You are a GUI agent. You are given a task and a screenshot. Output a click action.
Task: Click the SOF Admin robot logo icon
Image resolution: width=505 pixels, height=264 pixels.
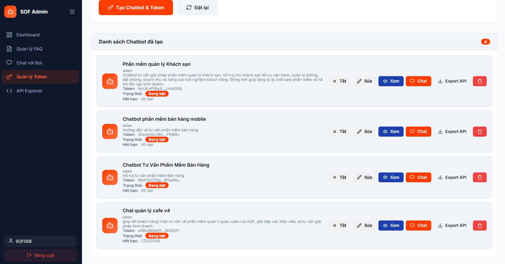pos(10,11)
